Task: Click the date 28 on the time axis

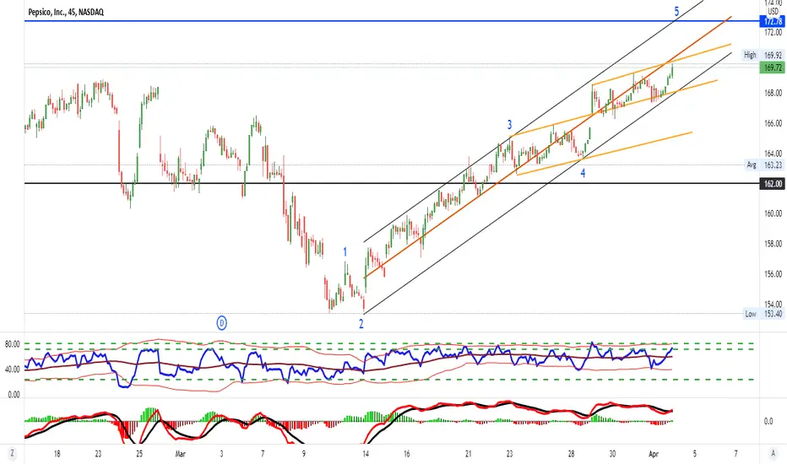Action: [x=571, y=454]
